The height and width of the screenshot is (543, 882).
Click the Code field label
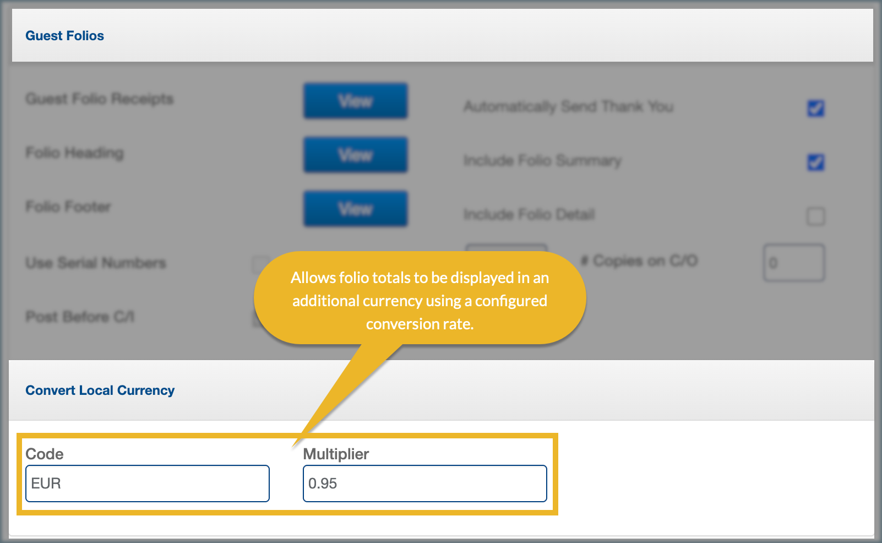45,454
